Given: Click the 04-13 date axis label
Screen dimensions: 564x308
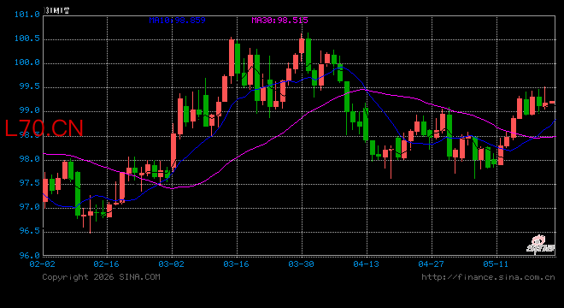Looking at the screenshot, I should (366, 264).
